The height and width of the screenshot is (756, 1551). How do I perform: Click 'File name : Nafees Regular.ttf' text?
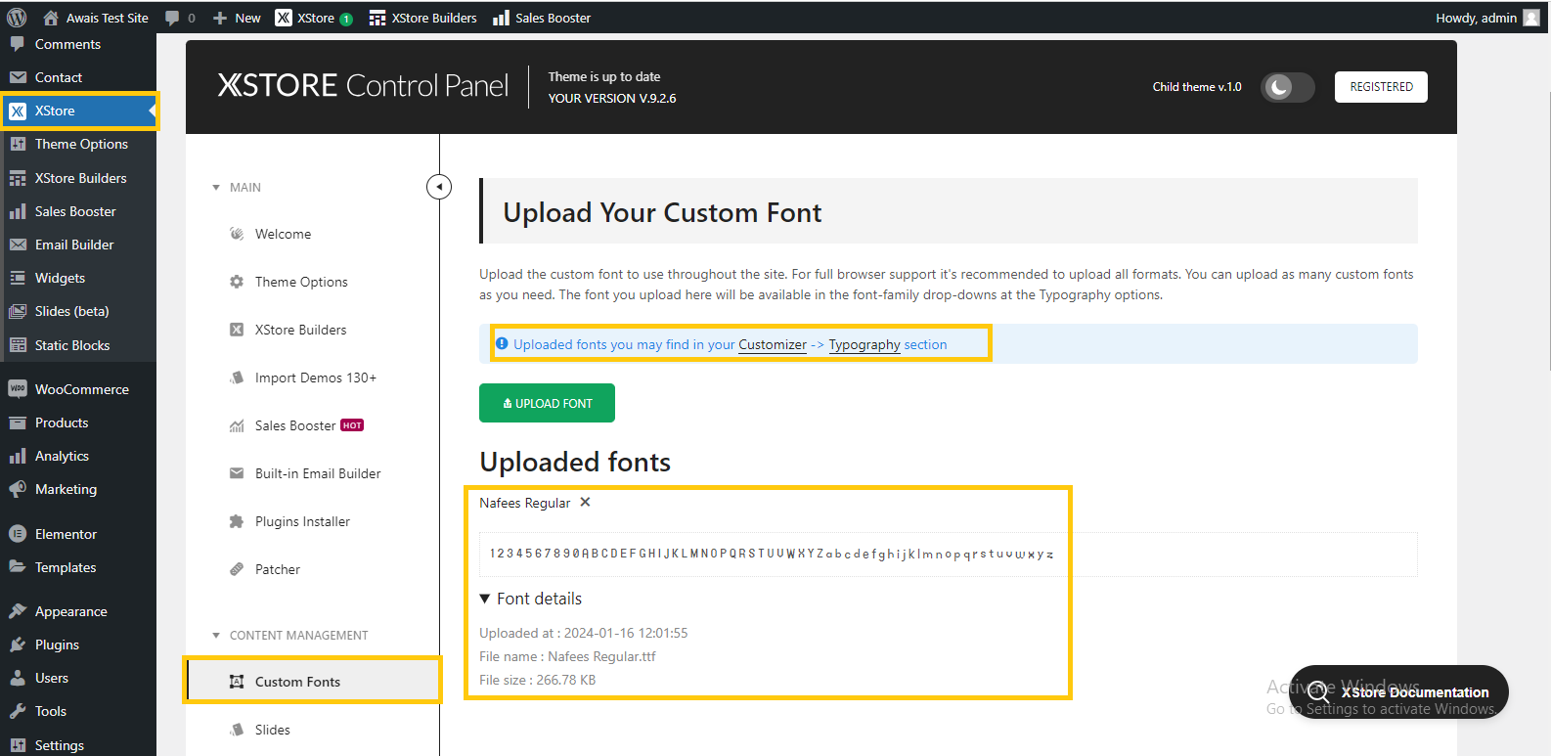pyautogui.click(x=567, y=656)
